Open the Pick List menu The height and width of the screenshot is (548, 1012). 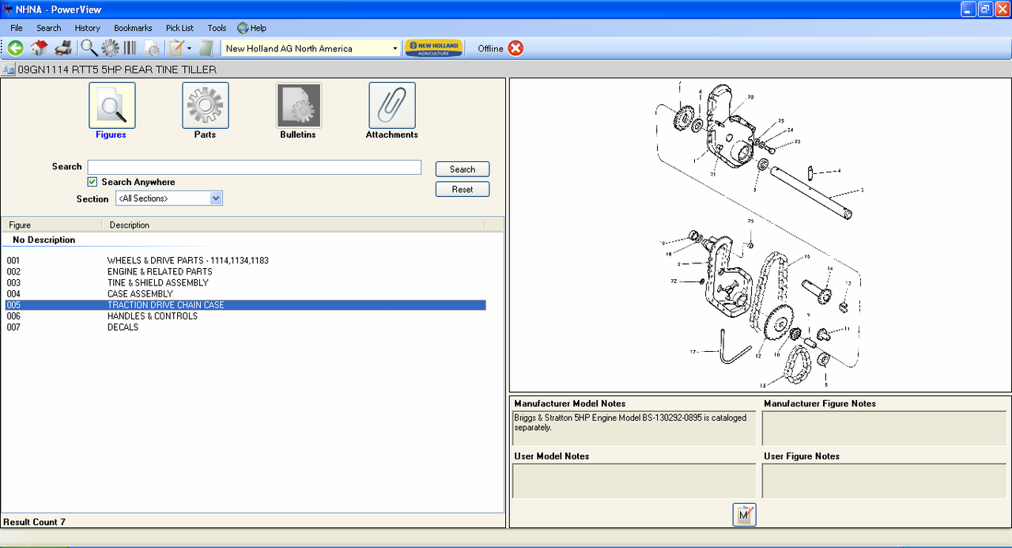[x=179, y=28]
